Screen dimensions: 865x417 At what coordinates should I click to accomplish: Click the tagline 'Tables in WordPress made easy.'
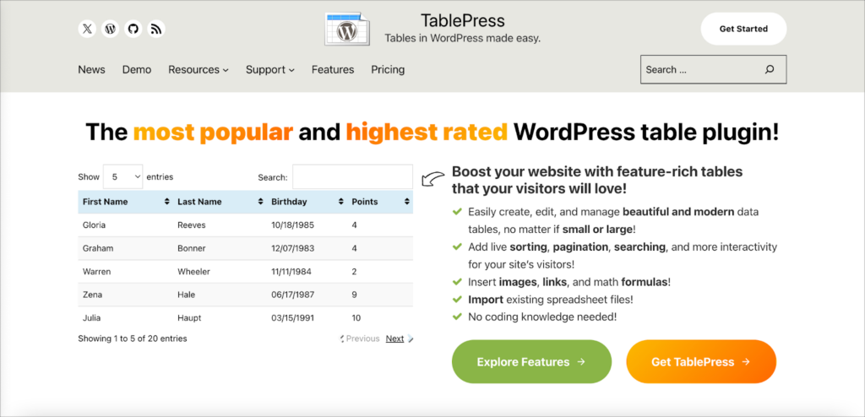coord(463,39)
